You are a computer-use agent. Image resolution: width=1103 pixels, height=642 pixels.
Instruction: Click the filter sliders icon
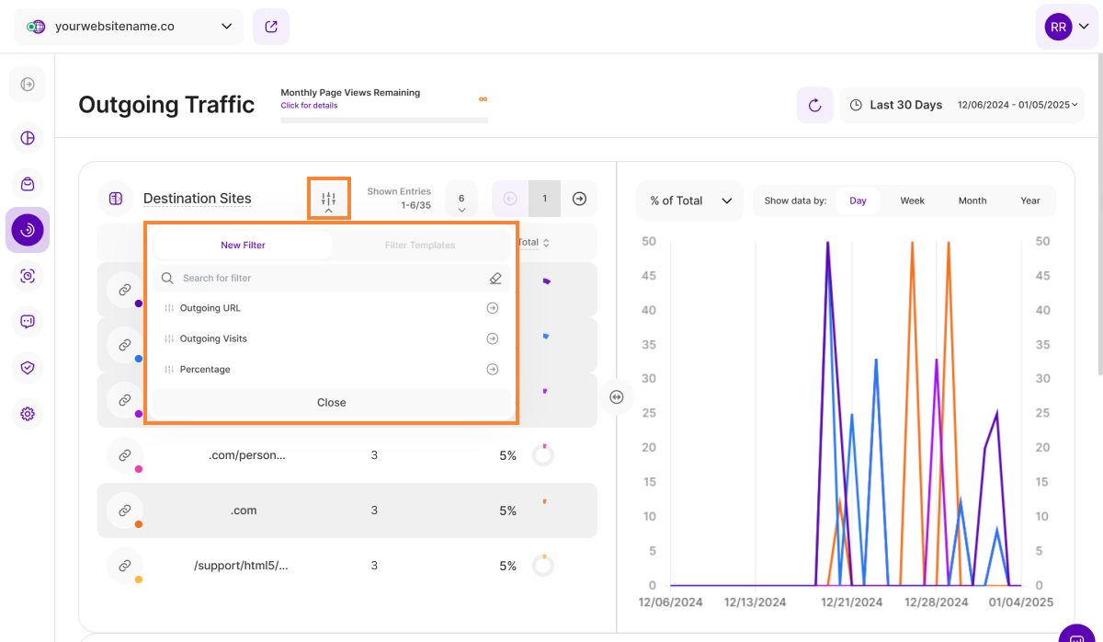[x=328, y=198]
